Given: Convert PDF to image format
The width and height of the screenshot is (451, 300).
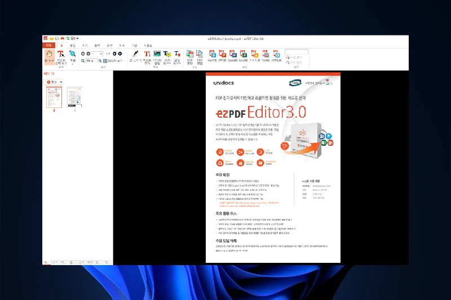Looking at the screenshot, I should (255, 56).
